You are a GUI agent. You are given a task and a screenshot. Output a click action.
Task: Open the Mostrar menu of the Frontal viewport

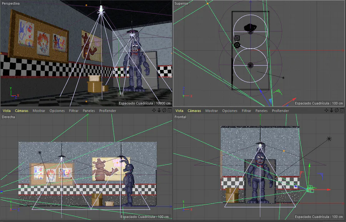[211, 111]
